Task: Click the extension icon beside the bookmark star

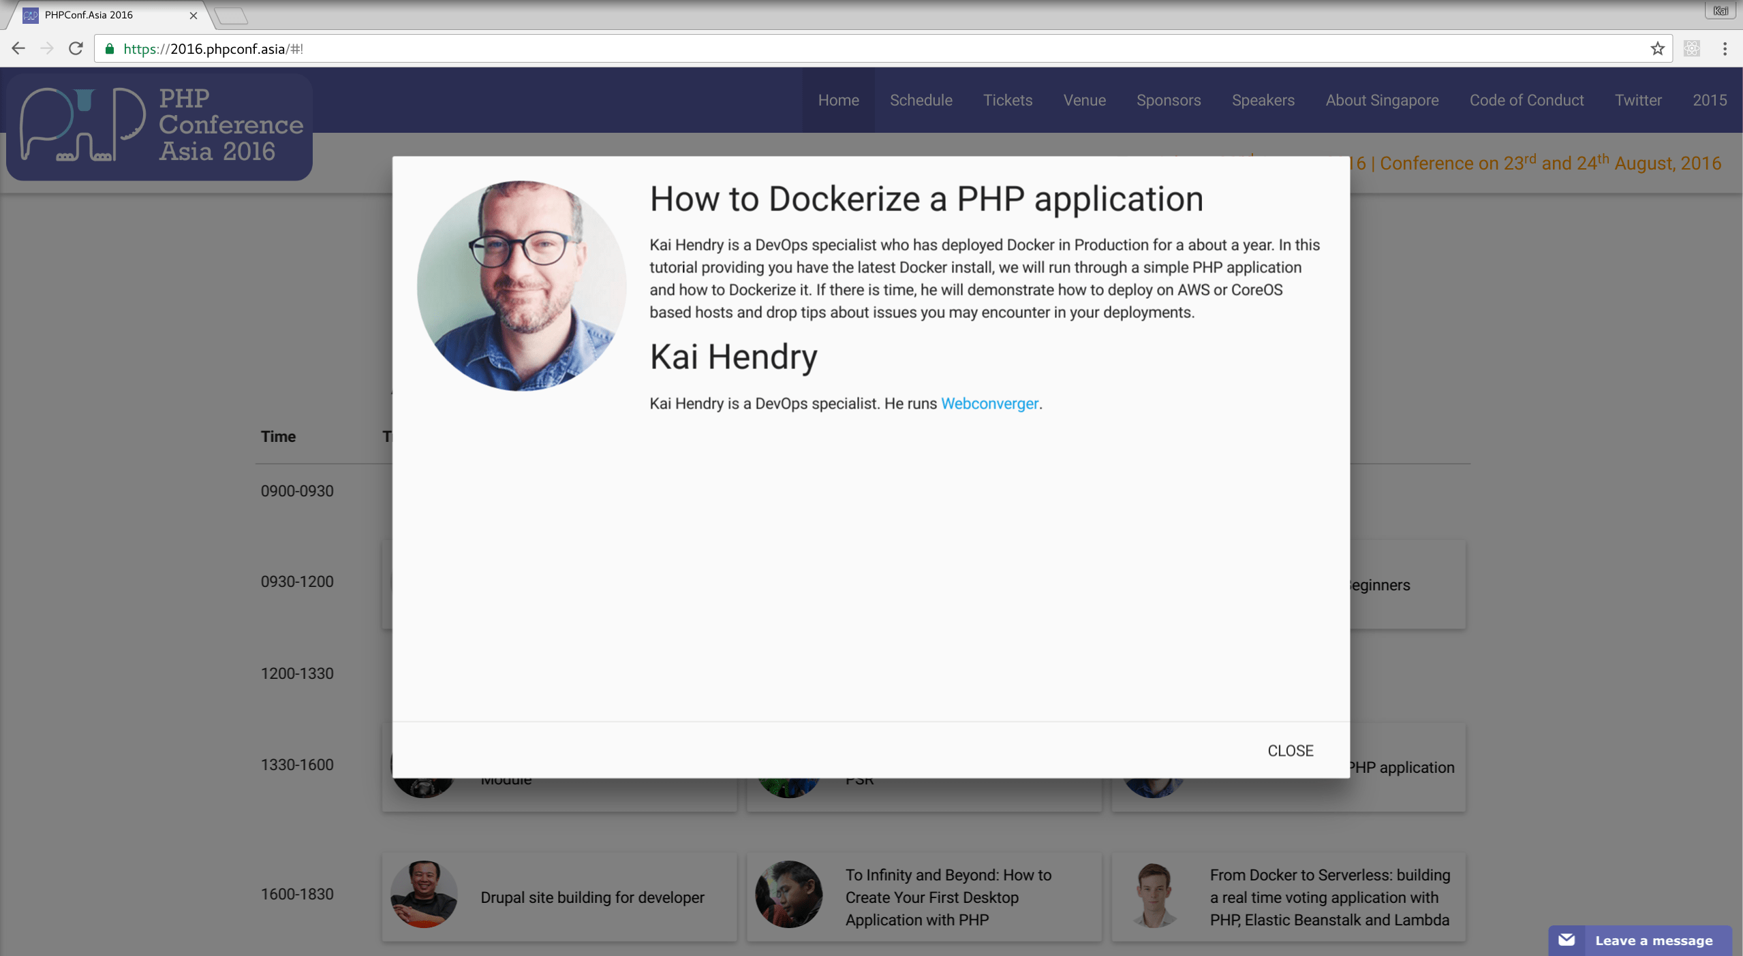Action: coord(1692,48)
